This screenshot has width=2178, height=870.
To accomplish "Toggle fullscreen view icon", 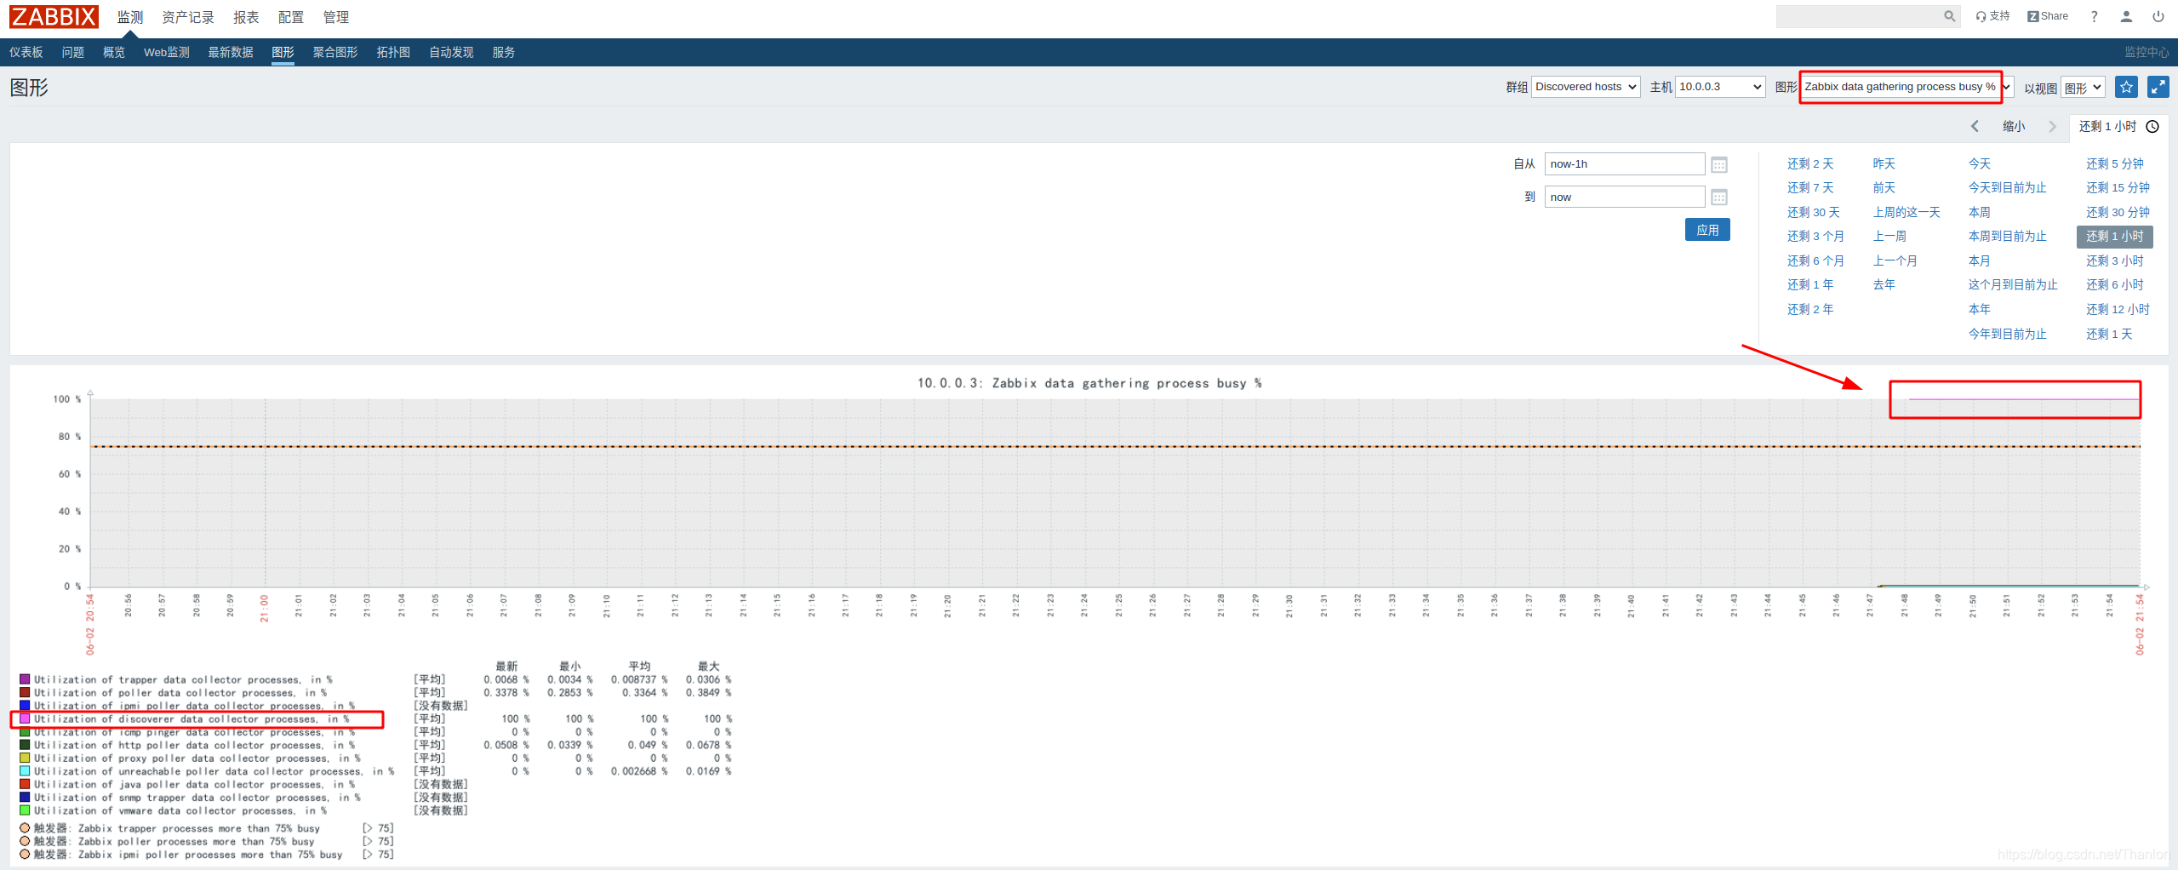I will 2158,87.
